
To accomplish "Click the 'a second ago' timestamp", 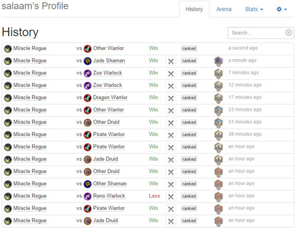I will pos(243,48).
